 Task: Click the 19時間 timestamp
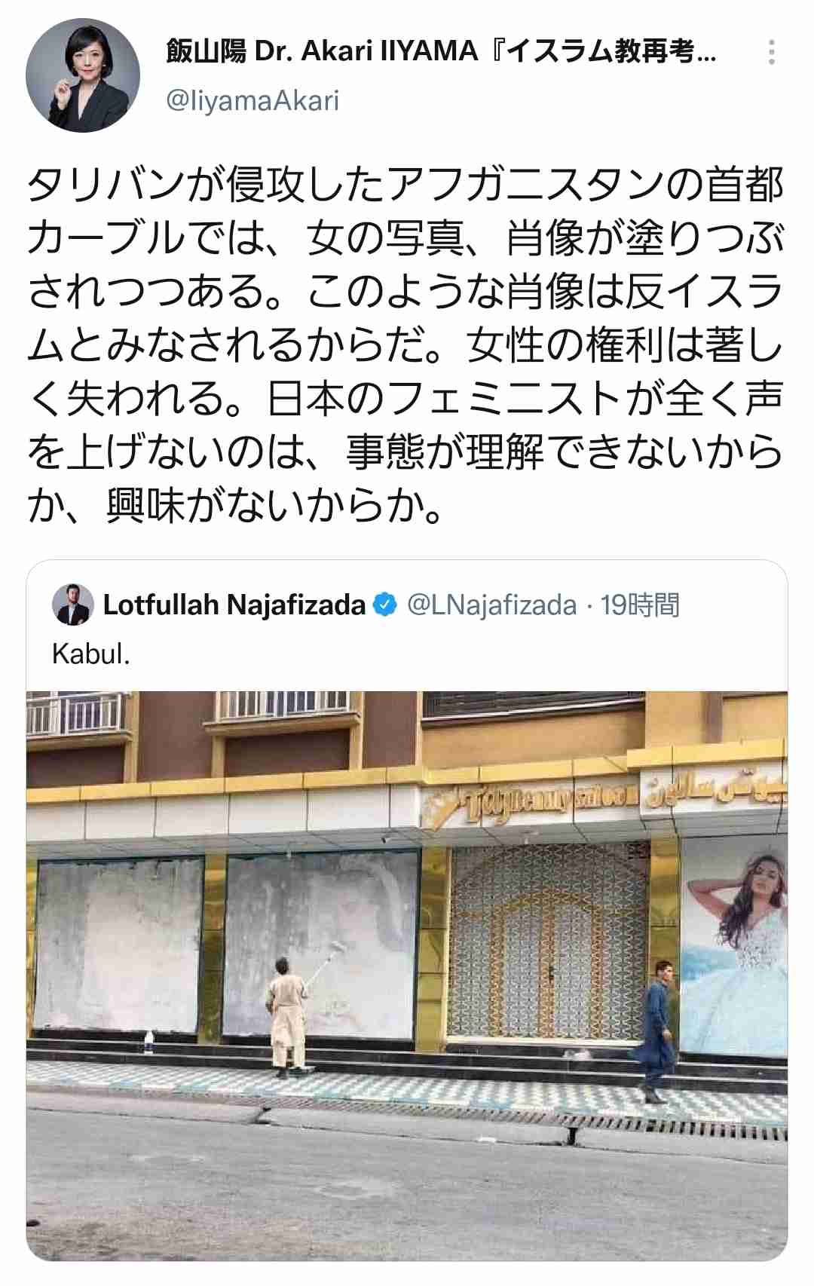tap(640, 605)
